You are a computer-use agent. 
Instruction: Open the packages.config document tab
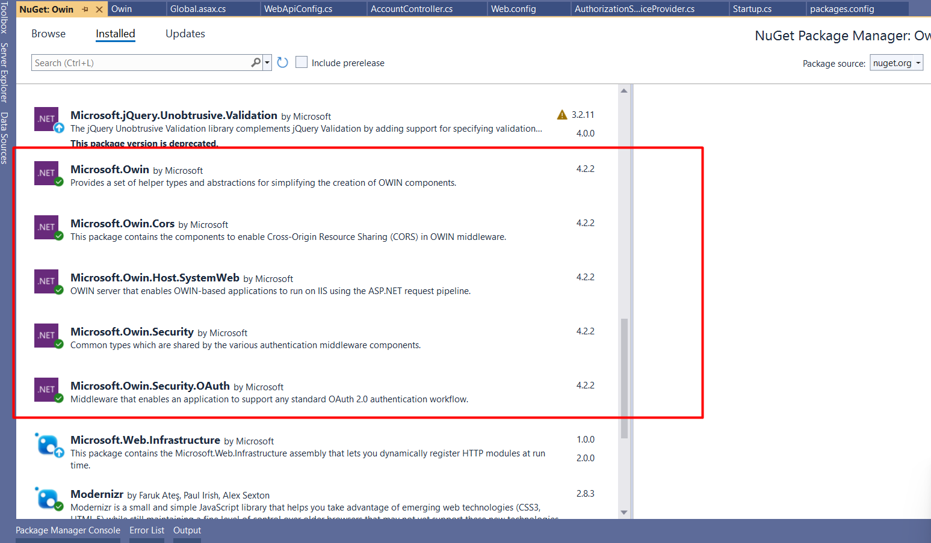[857, 9]
